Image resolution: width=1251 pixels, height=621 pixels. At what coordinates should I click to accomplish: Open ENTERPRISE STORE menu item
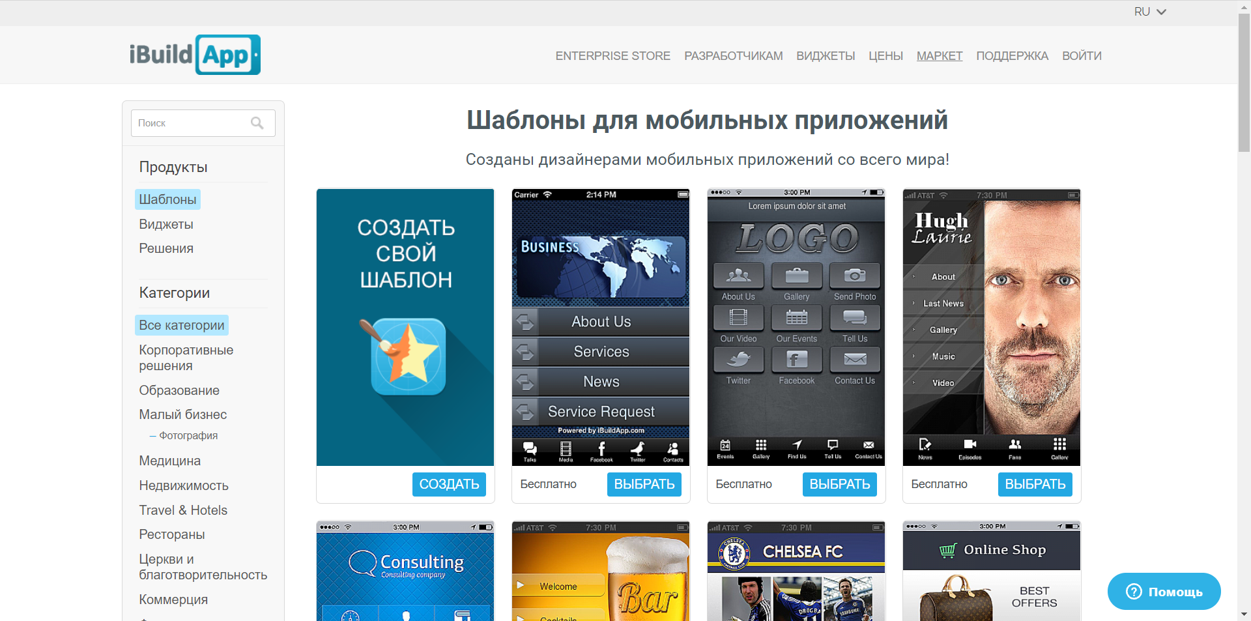click(x=612, y=56)
